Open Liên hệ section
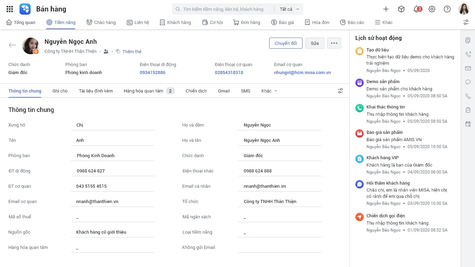This screenshot has width=475, height=267. [138, 22]
